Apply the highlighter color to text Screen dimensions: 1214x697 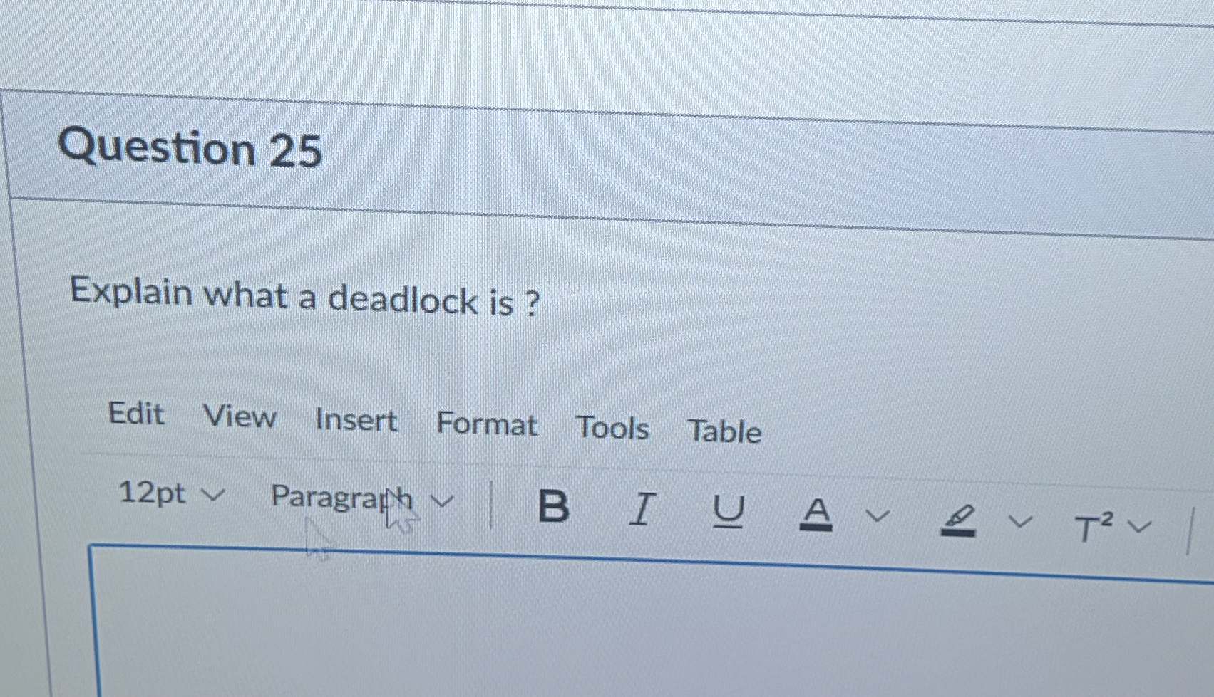[957, 519]
